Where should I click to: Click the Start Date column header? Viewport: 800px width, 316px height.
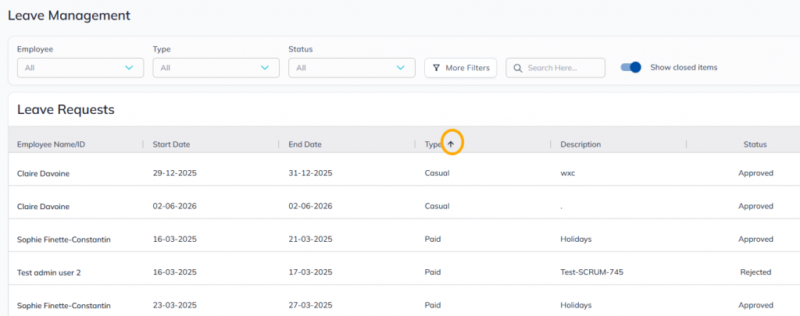click(x=171, y=144)
